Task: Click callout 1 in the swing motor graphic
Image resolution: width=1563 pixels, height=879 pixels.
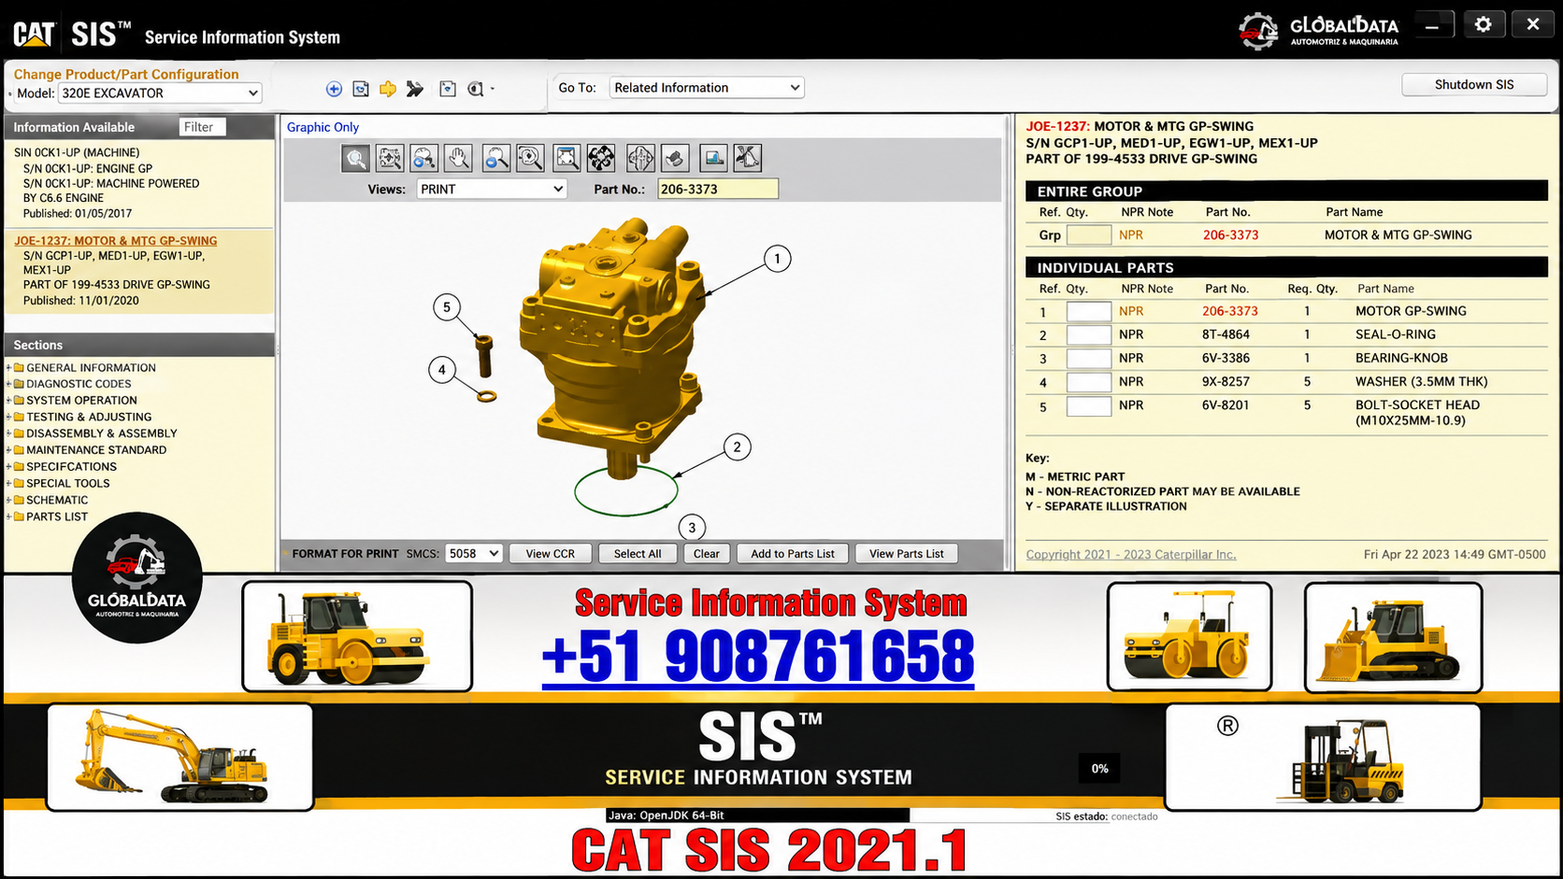Action: point(777,259)
